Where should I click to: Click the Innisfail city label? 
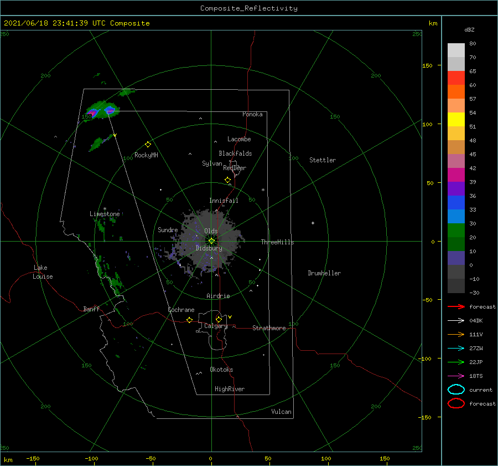click(224, 201)
